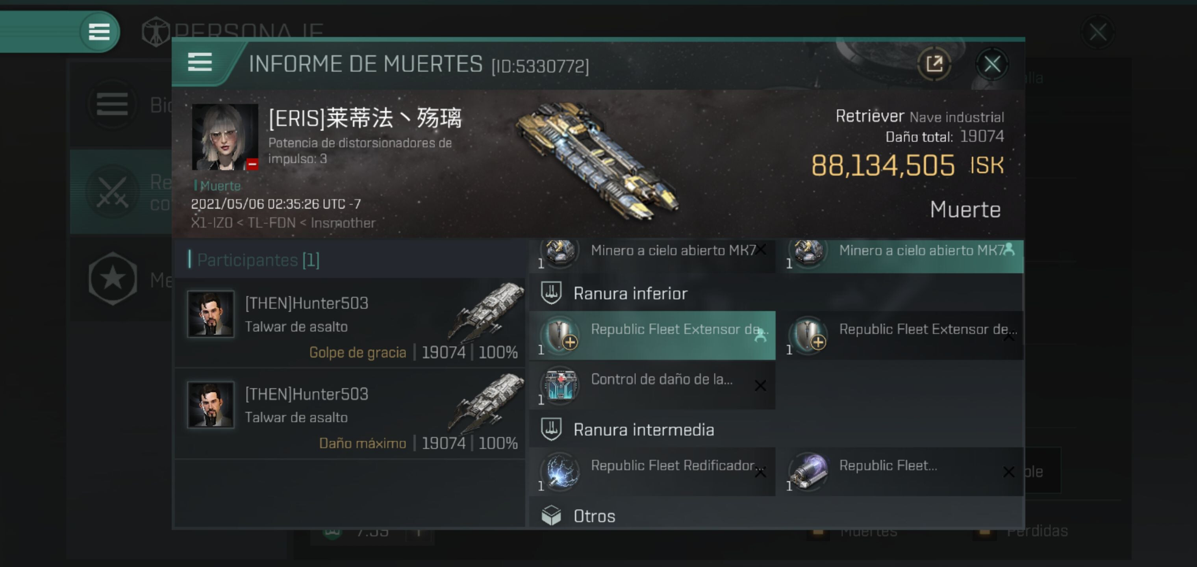Close the Informe de Muertes window
Image resolution: width=1197 pixels, height=567 pixels.
(992, 64)
